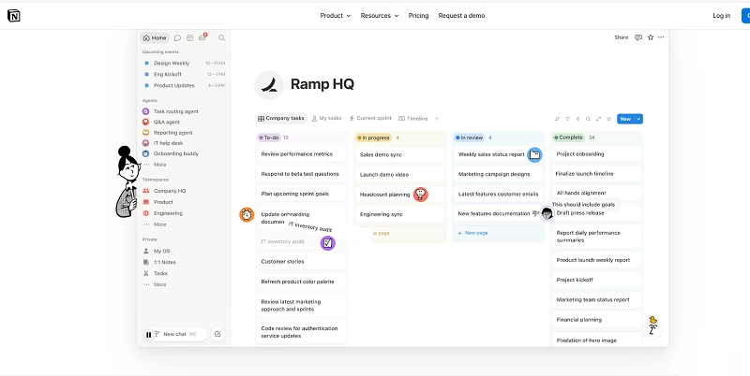Open the chat bubble icon in sidebar
Viewport: 750px width, 376px height.
177,38
